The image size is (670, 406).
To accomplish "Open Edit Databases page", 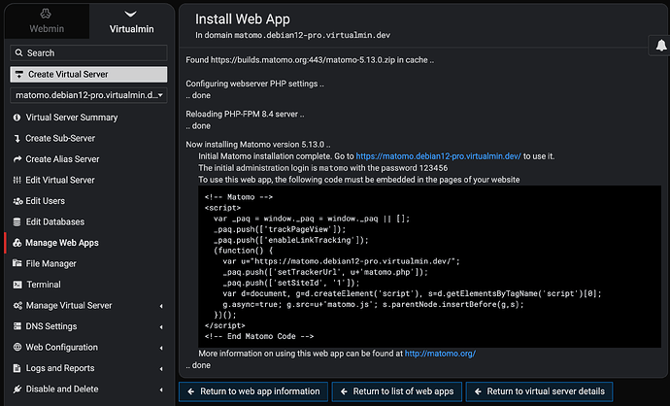I will pyautogui.click(x=55, y=221).
